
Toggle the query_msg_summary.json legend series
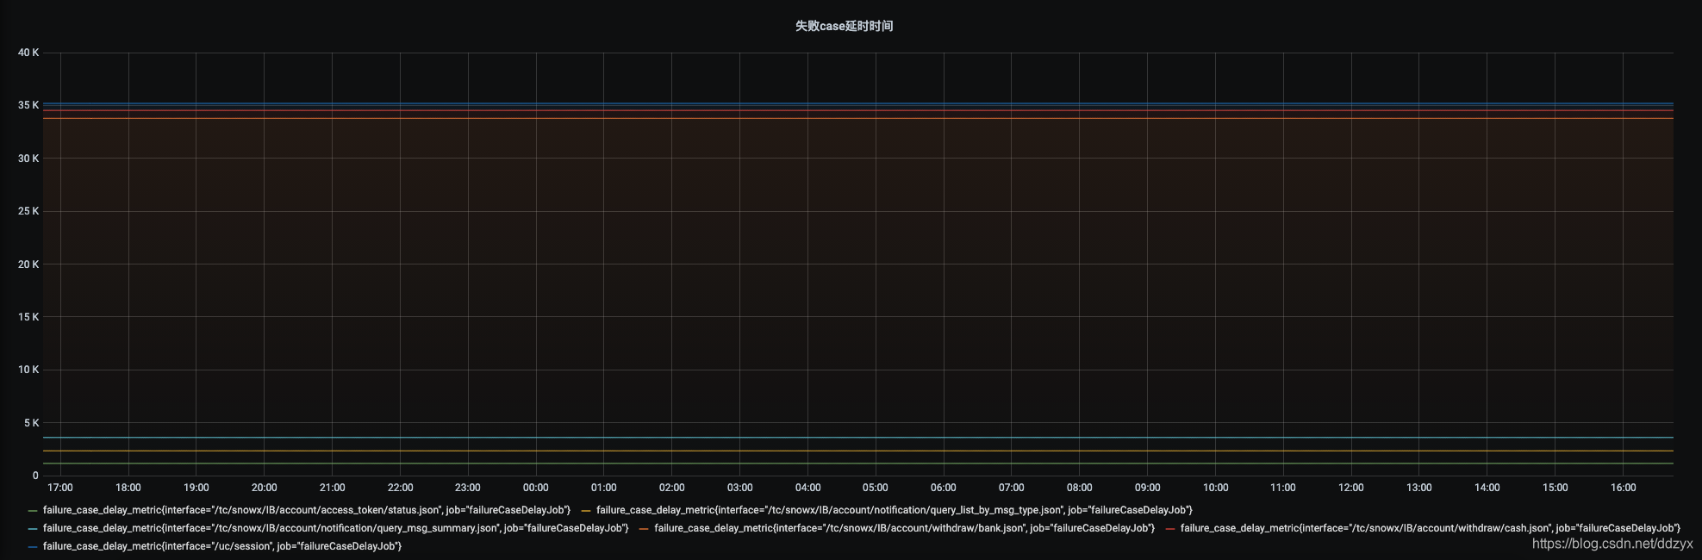click(x=335, y=528)
